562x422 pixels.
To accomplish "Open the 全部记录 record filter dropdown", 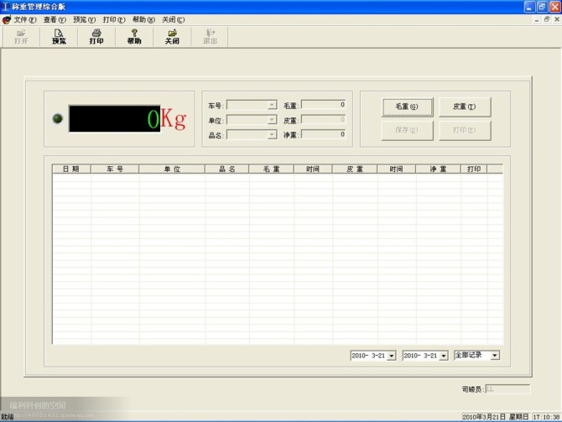I will tap(495, 356).
